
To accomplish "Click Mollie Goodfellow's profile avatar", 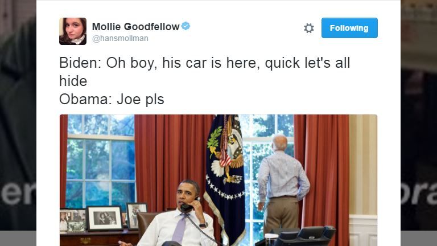I will (73, 31).
